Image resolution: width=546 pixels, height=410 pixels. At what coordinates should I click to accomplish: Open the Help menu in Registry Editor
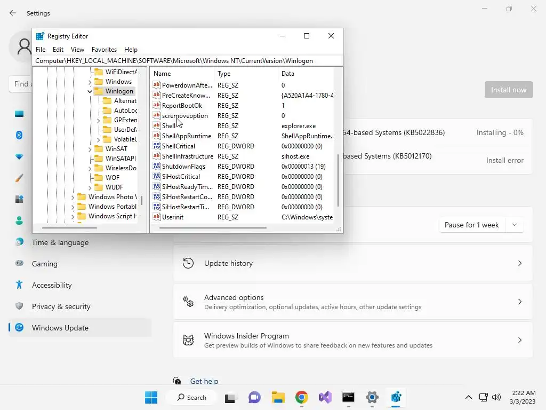131,50
